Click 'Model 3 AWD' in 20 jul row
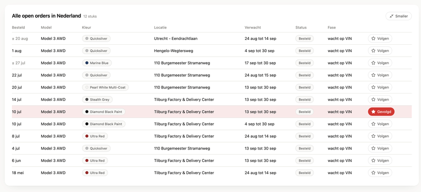Viewport: 421px width, 192px height. [x=53, y=87]
